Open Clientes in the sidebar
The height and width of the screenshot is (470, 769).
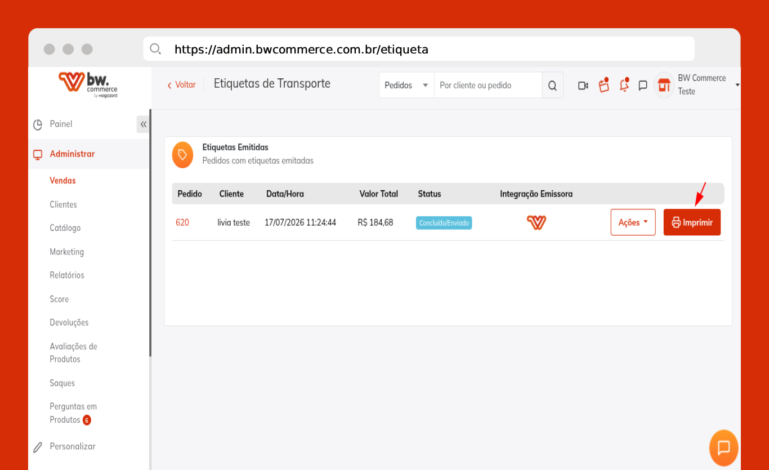coord(63,204)
